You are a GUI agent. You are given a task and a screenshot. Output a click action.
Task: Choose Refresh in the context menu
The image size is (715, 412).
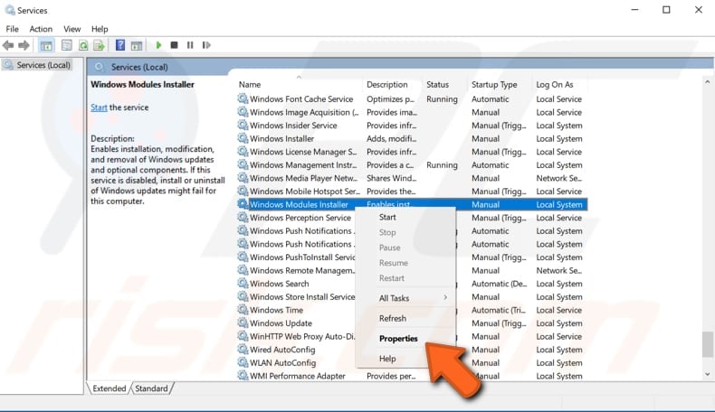coord(405,318)
